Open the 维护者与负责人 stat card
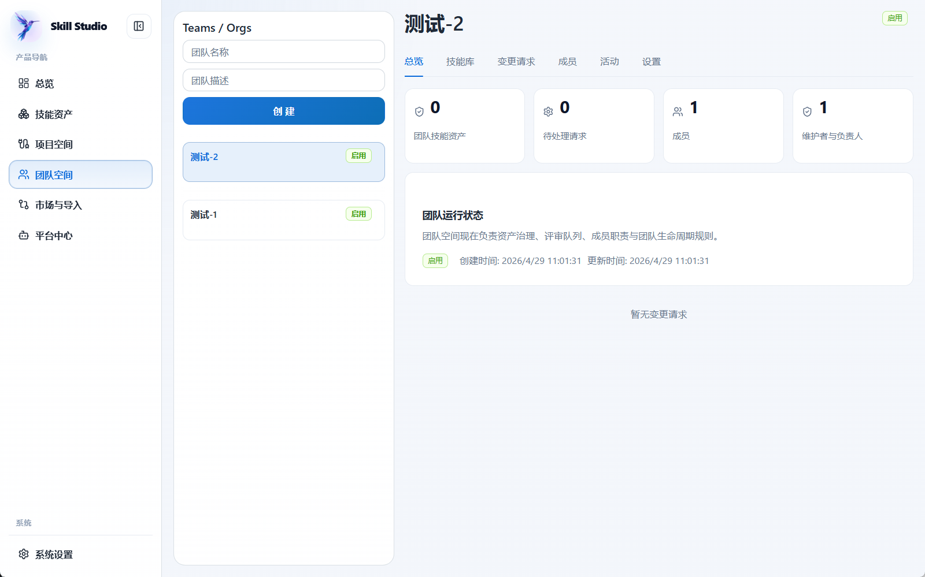Image resolution: width=925 pixels, height=577 pixels. tap(853, 126)
